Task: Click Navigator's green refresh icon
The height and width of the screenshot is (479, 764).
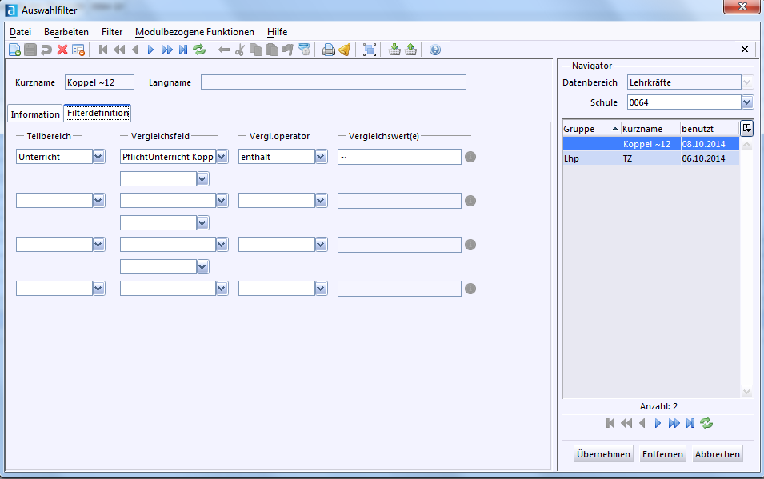Action: (x=706, y=424)
